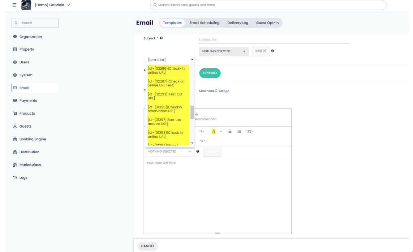Click the ordered numbered list icon
The width and height of the screenshot is (413, 252).
tap(239, 132)
